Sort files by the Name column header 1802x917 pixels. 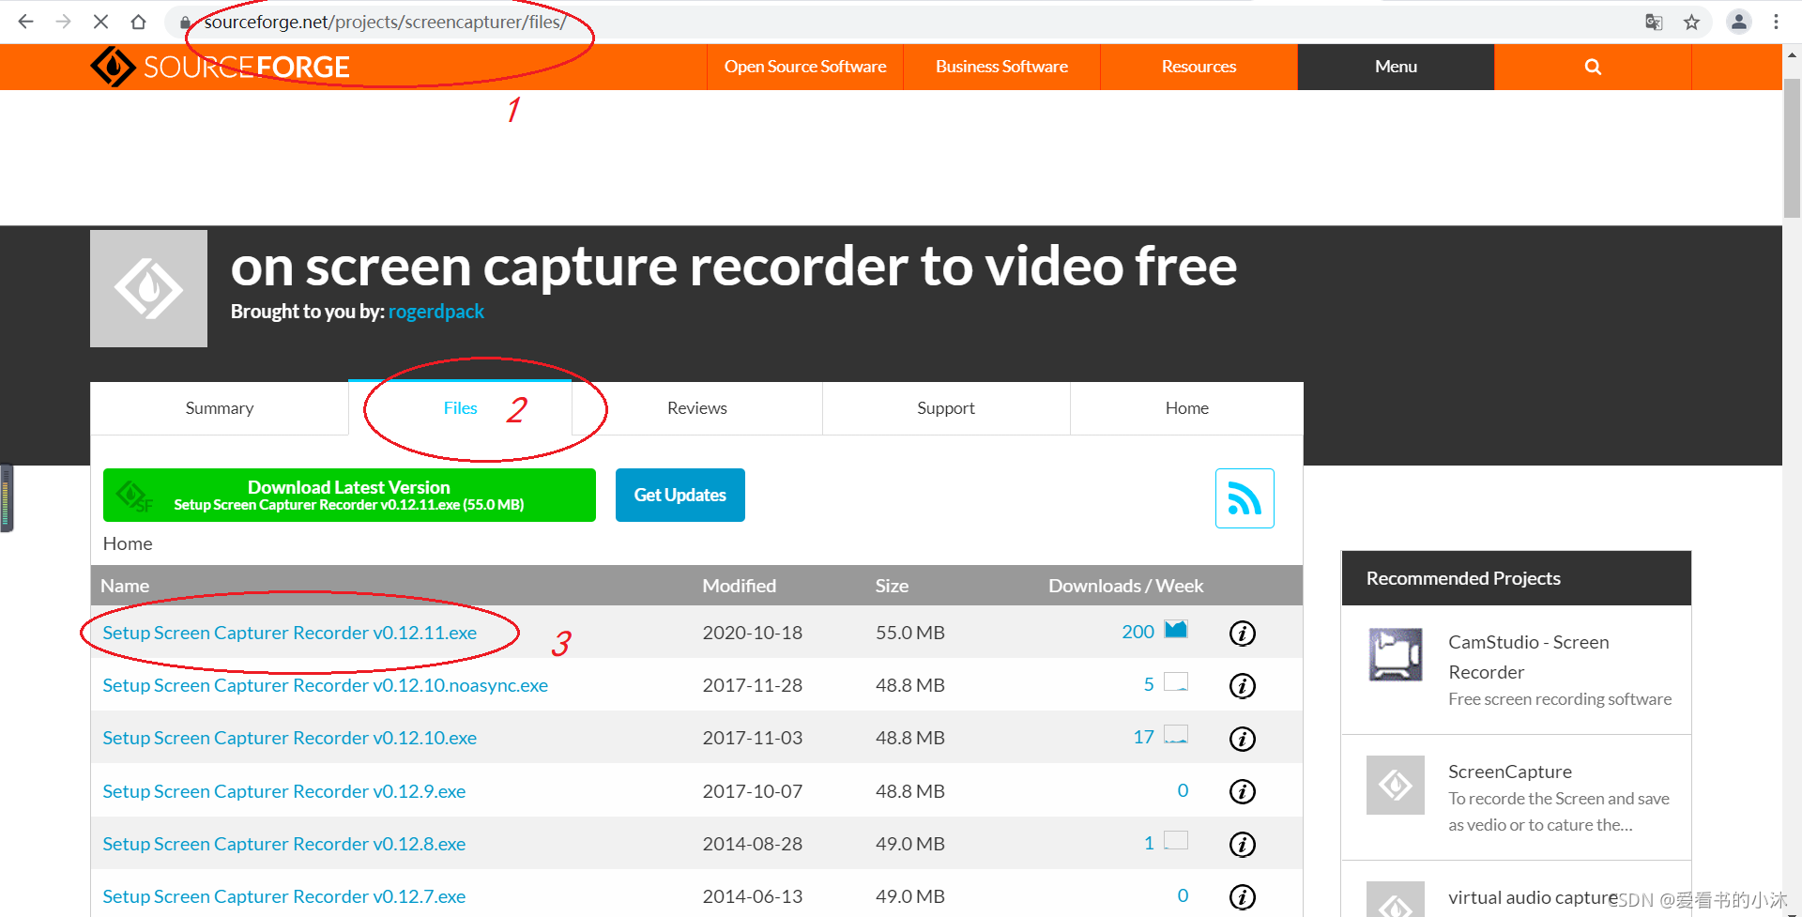coord(125,586)
